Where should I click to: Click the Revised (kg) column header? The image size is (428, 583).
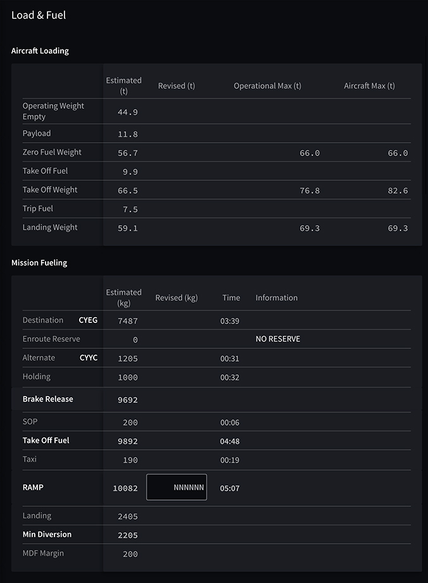tap(177, 298)
